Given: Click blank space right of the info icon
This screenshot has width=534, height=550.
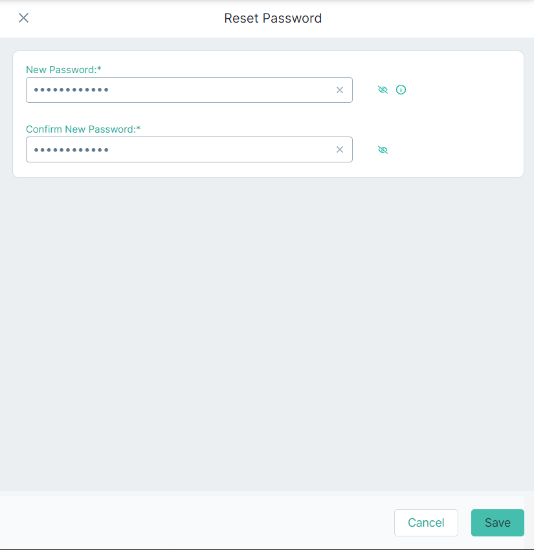Looking at the screenshot, I should point(463,90).
